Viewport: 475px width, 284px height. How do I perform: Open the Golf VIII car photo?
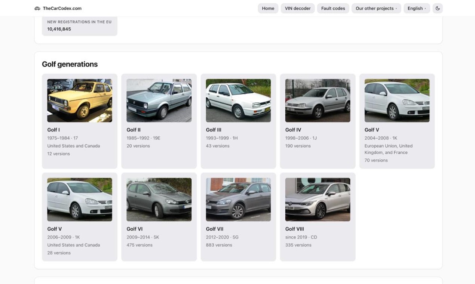(x=318, y=200)
